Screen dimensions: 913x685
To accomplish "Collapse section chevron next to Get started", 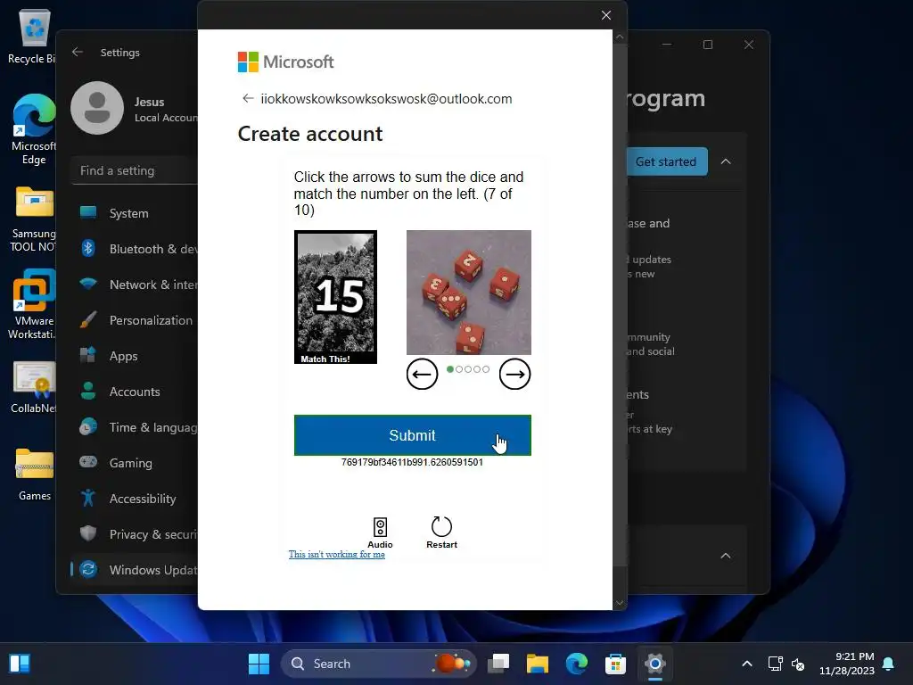I will (x=726, y=161).
